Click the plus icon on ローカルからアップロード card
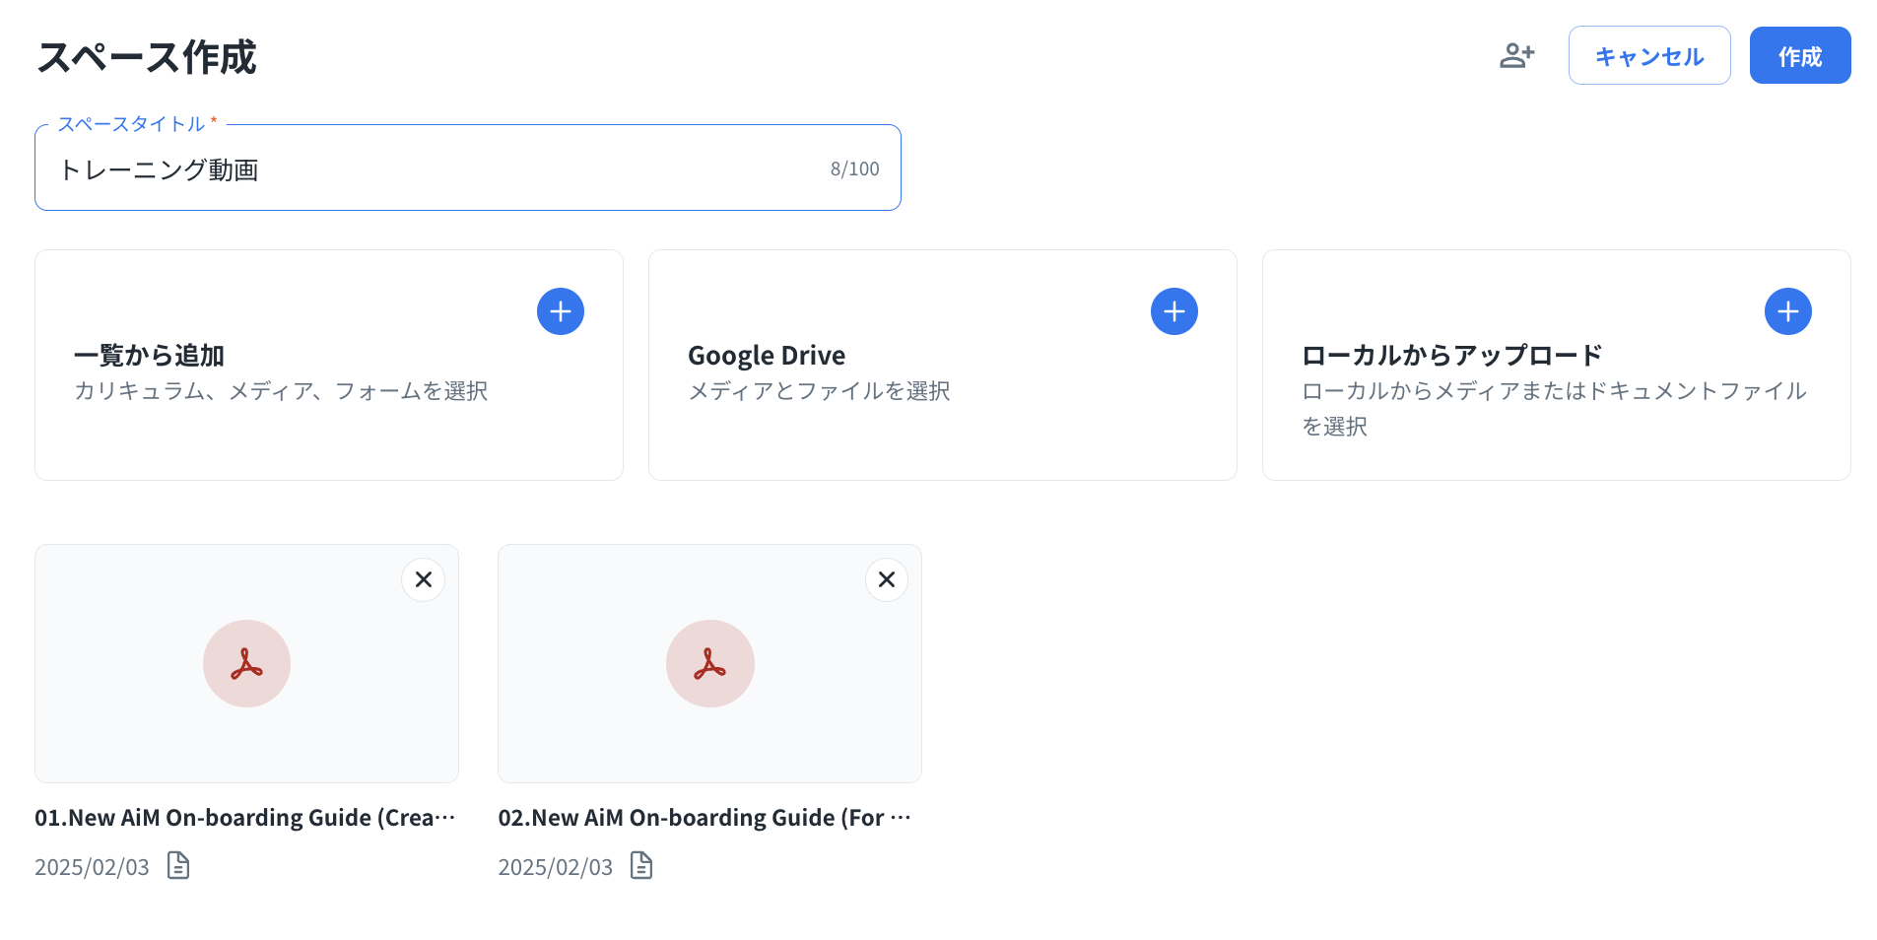This screenshot has height=940, width=1877. coord(1787,311)
